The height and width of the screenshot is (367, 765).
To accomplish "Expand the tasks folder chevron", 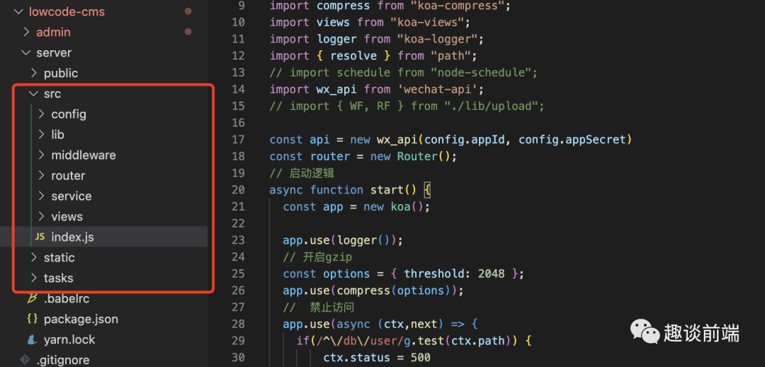I will 34,278.
